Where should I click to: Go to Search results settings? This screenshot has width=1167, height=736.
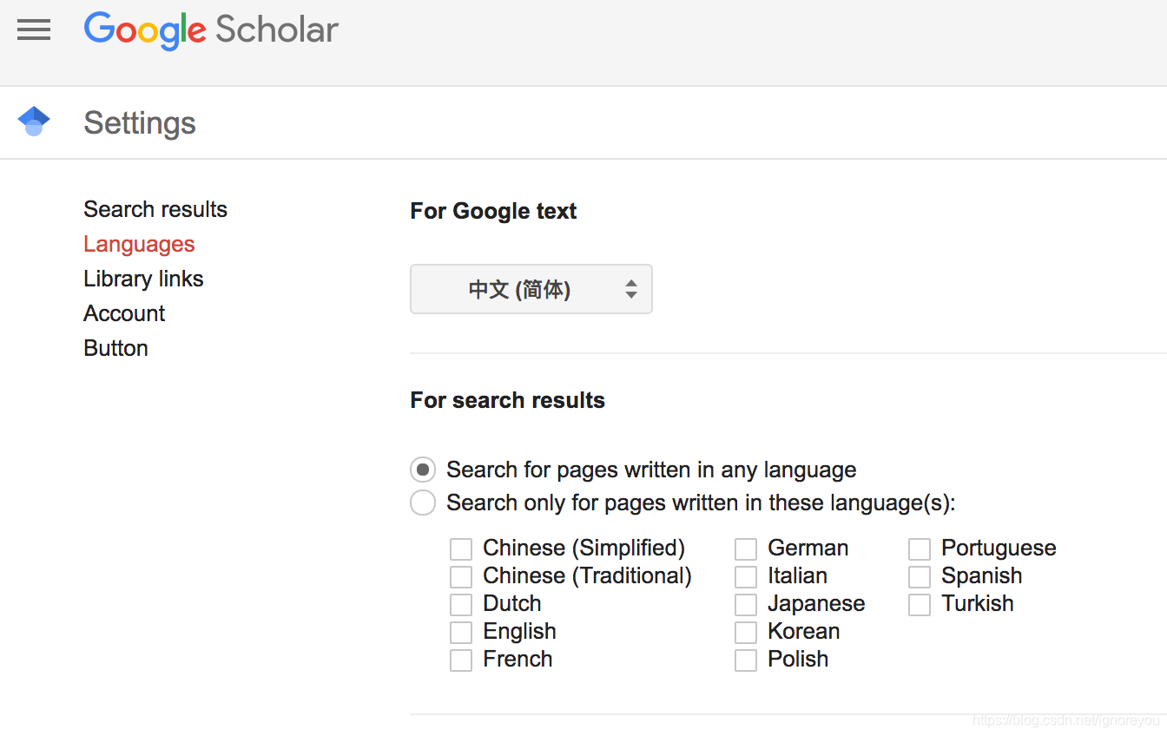pyautogui.click(x=155, y=208)
